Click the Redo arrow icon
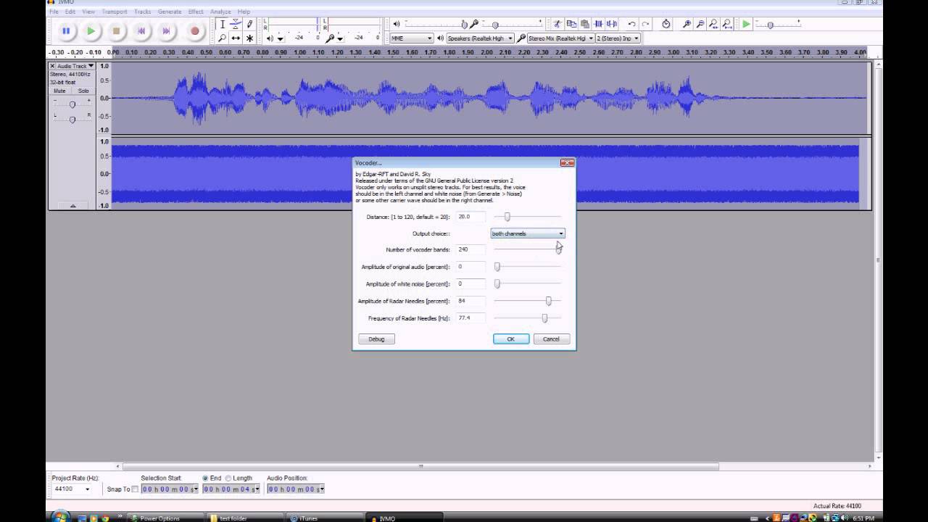The width and height of the screenshot is (928, 522). [x=645, y=24]
